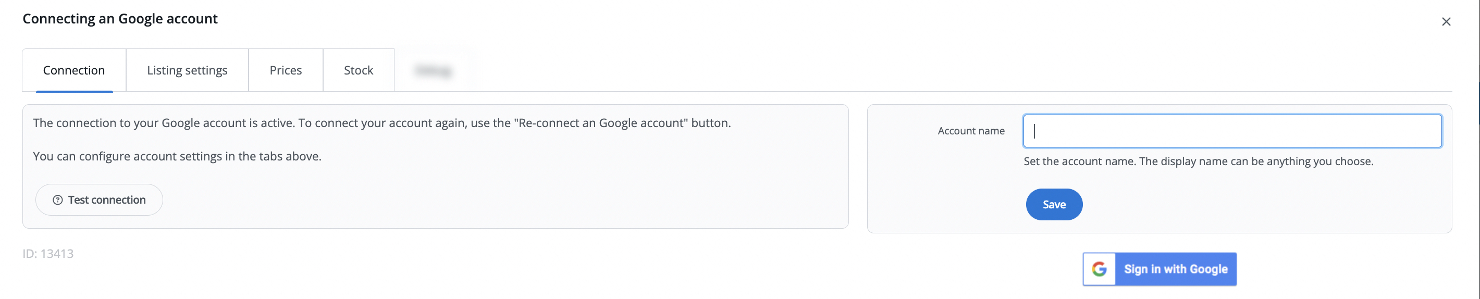Save the account name

click(1054, 205)
